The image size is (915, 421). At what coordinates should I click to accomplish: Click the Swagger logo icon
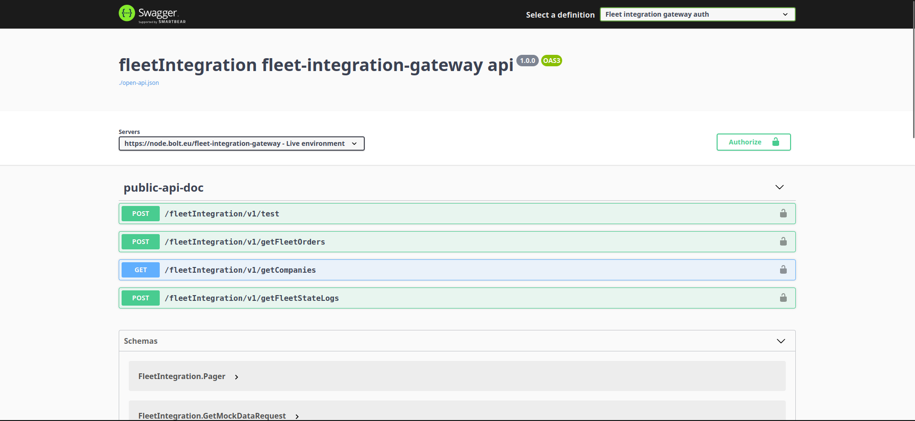click(x=127, y=13)
